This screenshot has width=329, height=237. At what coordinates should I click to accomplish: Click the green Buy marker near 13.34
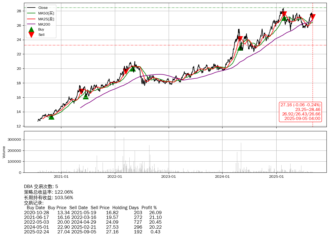coord(51,117)
